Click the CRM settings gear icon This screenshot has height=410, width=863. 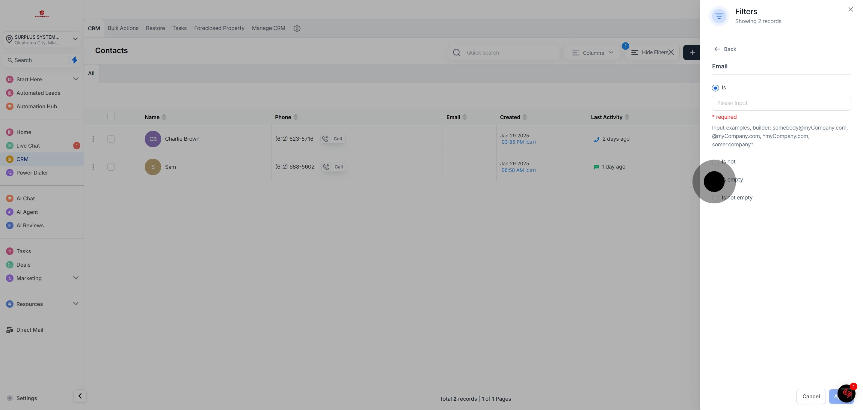[297, 28]
